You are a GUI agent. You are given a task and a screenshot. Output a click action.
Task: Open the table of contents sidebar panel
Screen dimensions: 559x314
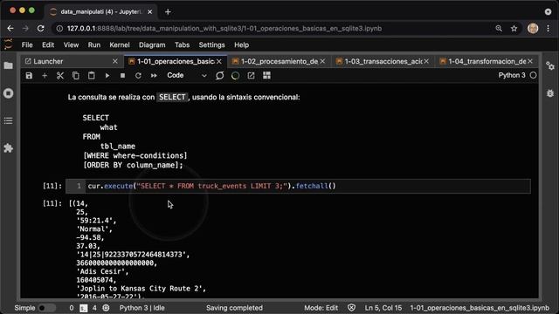8,120
